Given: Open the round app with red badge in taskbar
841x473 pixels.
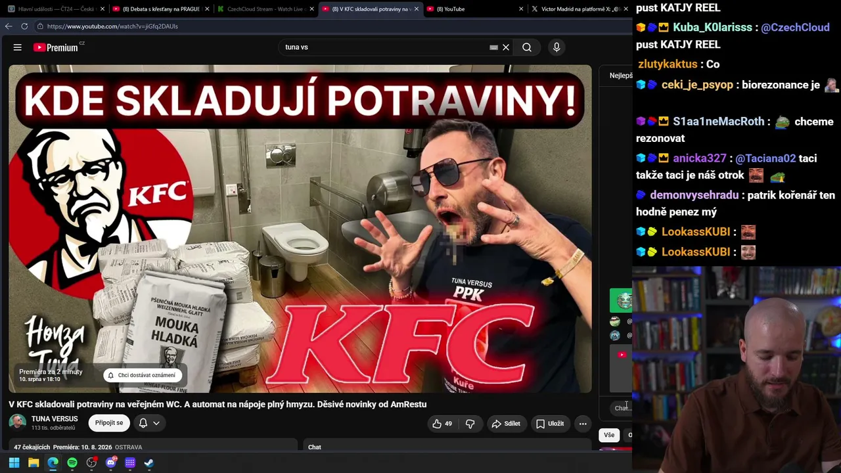Looking at the screenshot, I should pyautogui.click(x=91, y=463).
